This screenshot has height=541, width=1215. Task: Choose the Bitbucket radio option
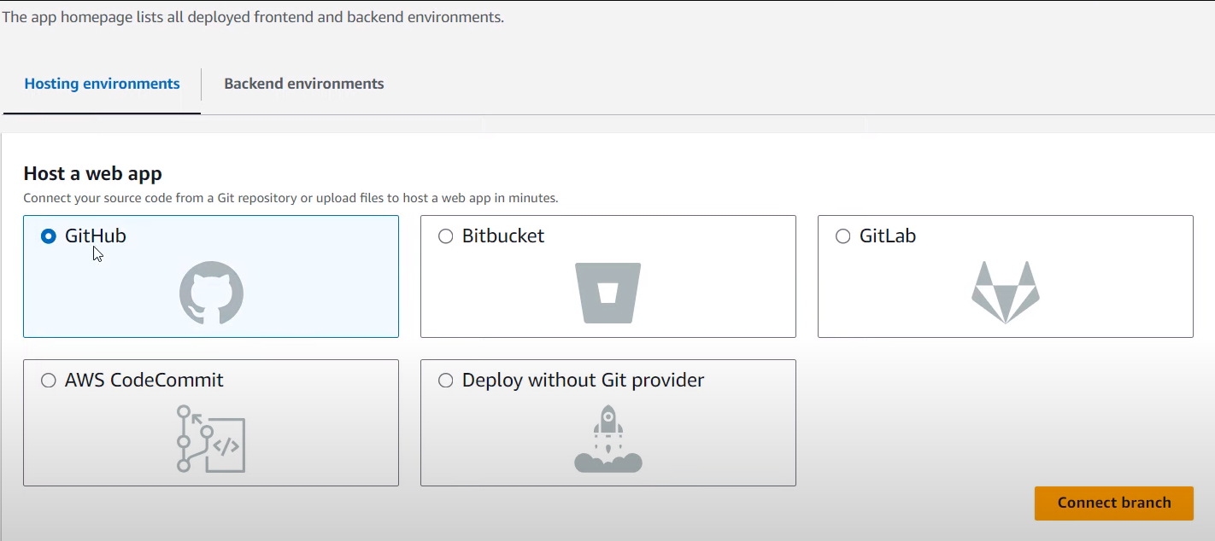tap(445, 236)
